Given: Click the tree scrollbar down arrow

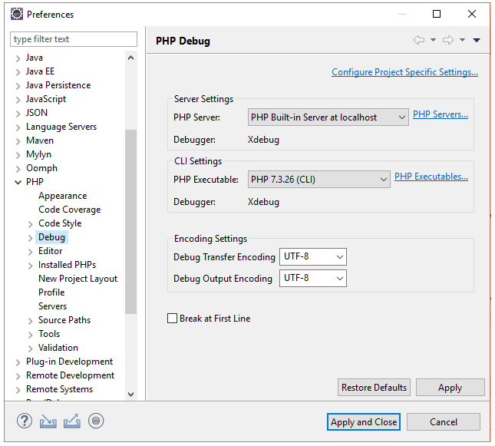Looking at the screenshot, I should point(131,394).
